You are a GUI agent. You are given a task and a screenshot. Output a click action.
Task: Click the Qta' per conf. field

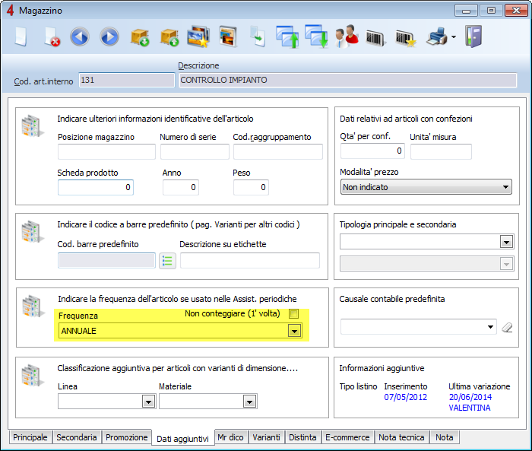point(373,151)
